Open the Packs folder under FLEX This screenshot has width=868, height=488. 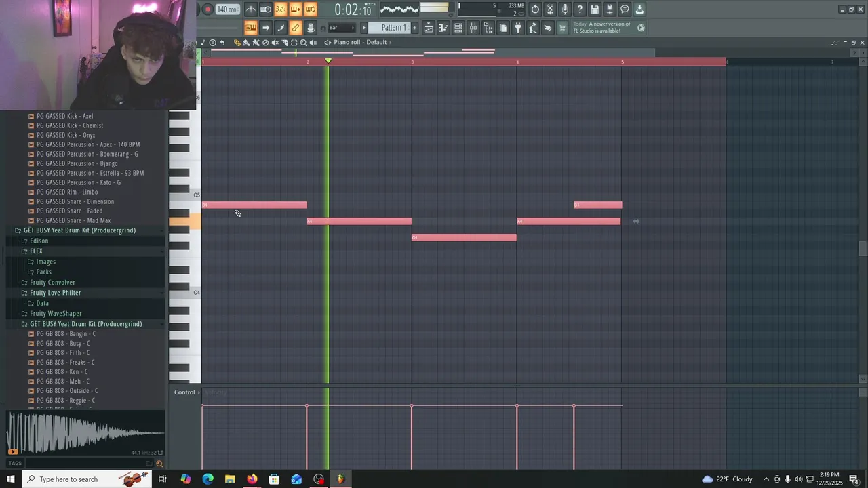(43, 272)
